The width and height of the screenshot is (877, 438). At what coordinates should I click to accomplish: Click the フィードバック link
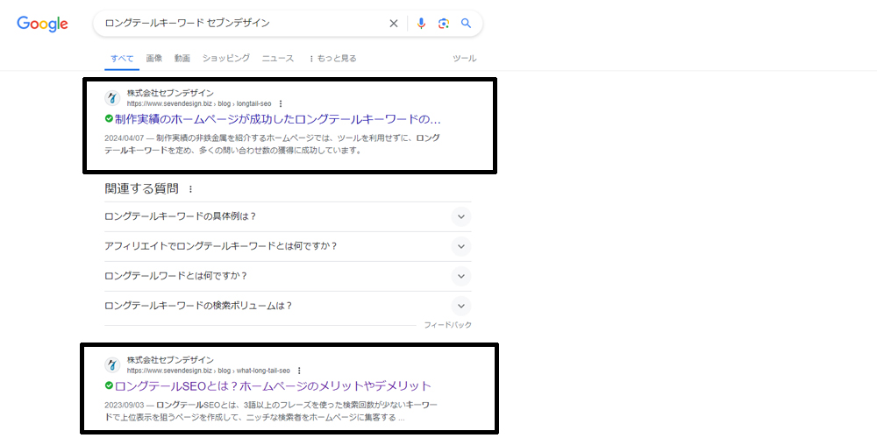click(x=447, y=325)
